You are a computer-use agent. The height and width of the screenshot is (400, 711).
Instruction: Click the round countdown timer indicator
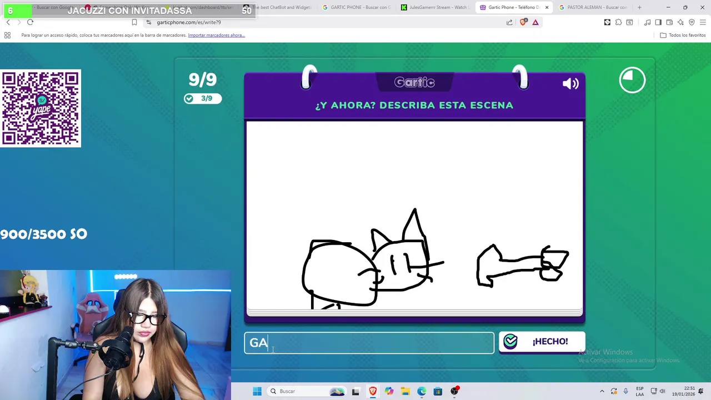[632, 80]
